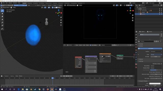The height and width of the screenshot is (91, 163).
Task: Select the Draw brush tool
Action: [x=2, y=11]
